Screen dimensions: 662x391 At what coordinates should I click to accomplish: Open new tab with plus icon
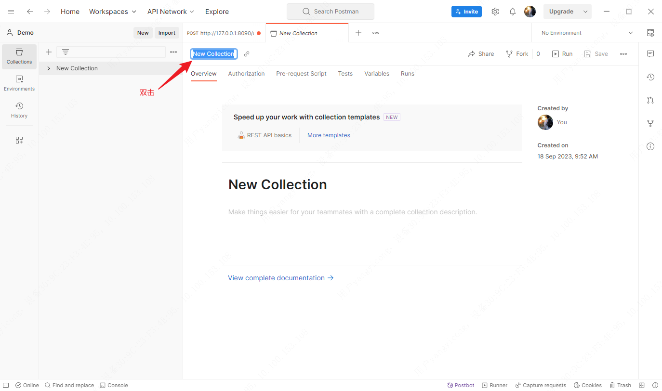(x=358, y=33)
